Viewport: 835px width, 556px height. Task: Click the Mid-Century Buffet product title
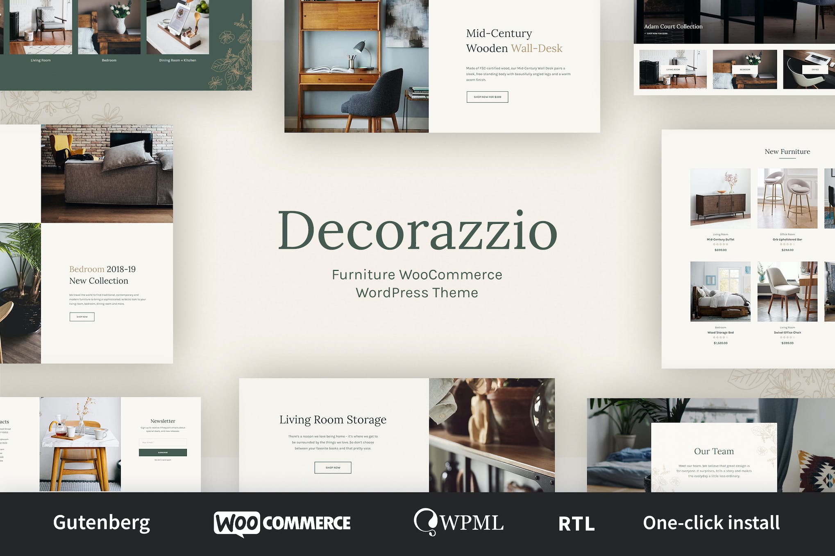720,239
